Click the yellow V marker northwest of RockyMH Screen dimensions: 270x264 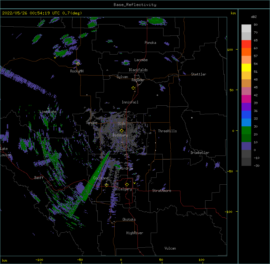tap(55, 58)
